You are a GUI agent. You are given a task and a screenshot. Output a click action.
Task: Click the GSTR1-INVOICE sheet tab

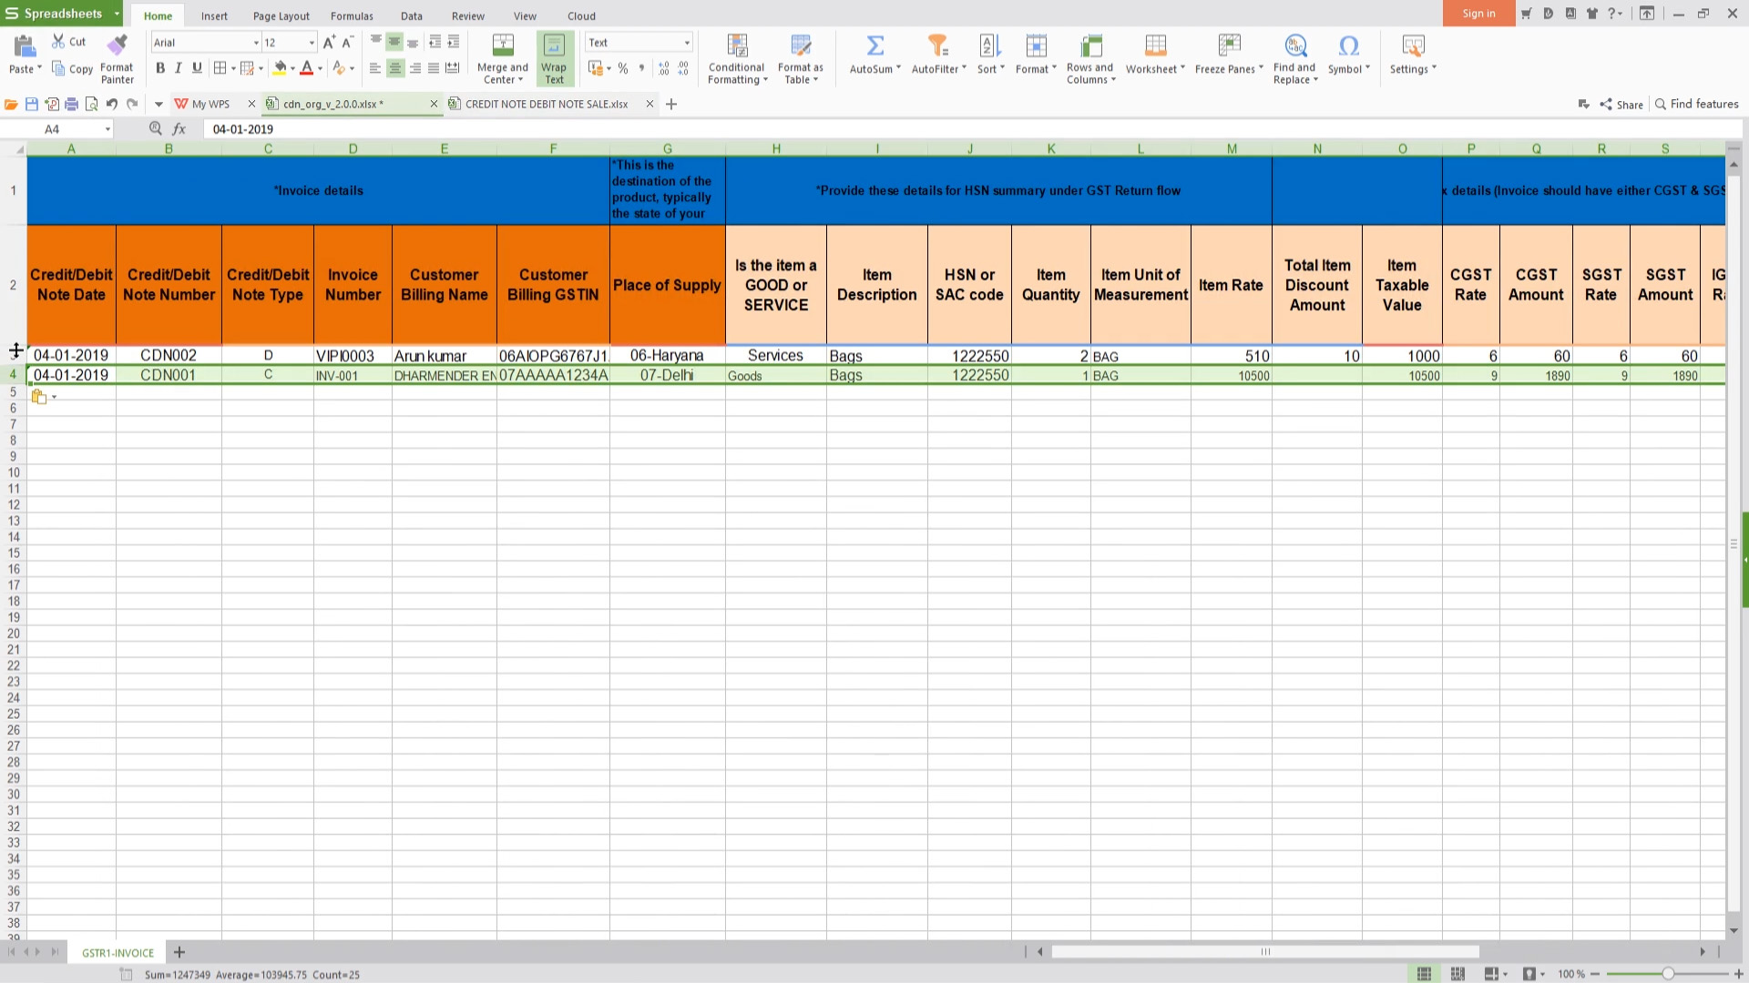[x=116, y=952]
